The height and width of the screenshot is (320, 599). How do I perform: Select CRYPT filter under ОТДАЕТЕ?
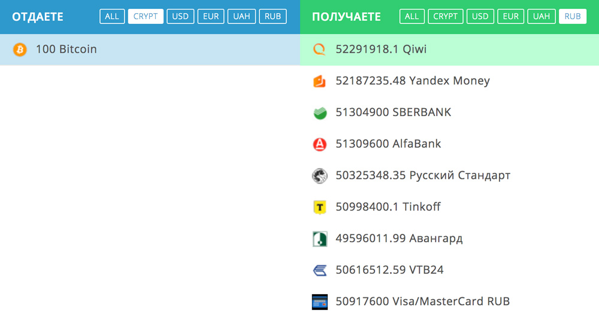(146, 16)
